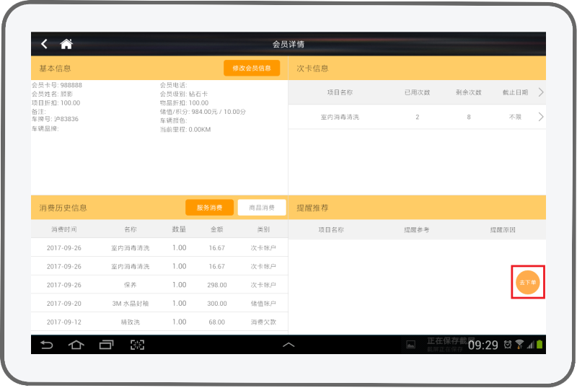Select the 保养 298.00 history row
Image resolution: width=577 pixels, height=388 pixels.
(x=159, y=285)
